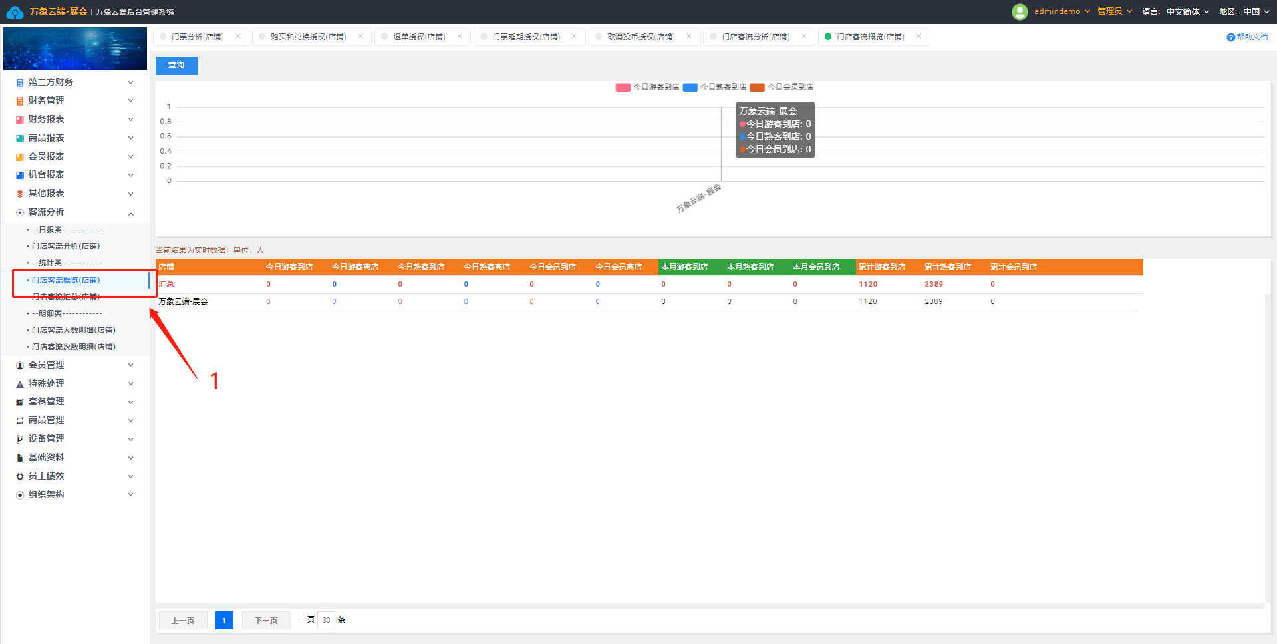Open the 帮助文档 help link

[x=1252, y=37]
